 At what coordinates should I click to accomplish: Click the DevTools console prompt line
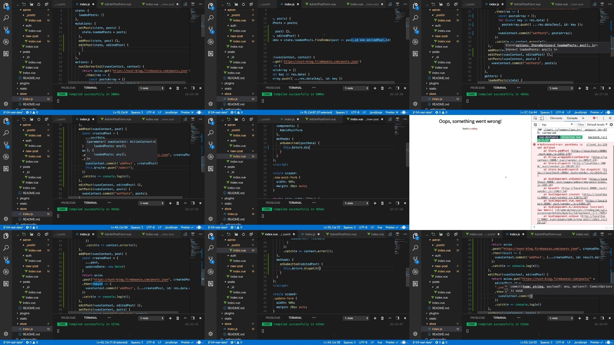[573, 227]
